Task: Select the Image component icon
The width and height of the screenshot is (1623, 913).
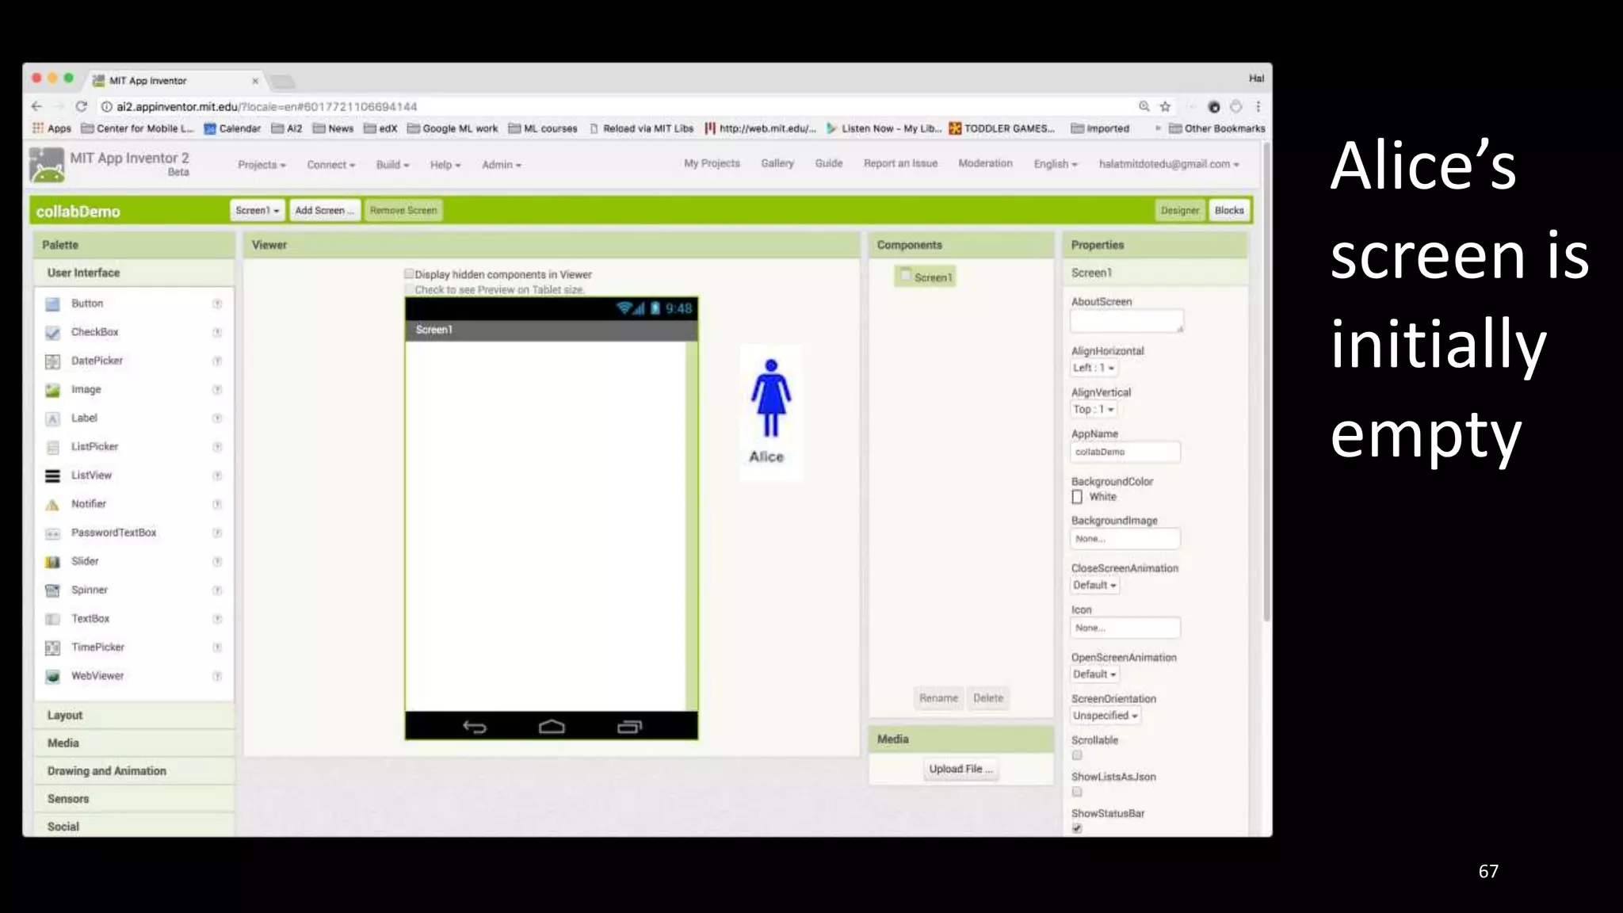Action: coord(52,390)
